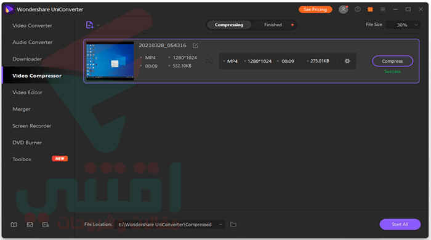Open compression settings gear icon
This screenshot has height=240, width=431.
pyautogui.click(x=347, y=61)
